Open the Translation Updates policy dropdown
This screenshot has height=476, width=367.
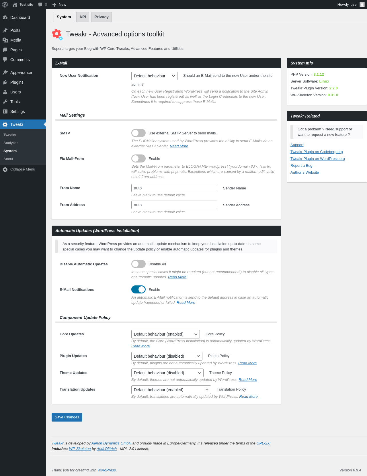click(171, 390)
